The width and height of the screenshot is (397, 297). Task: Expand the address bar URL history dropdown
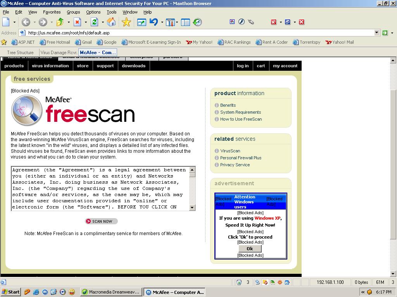click(377, 32)
